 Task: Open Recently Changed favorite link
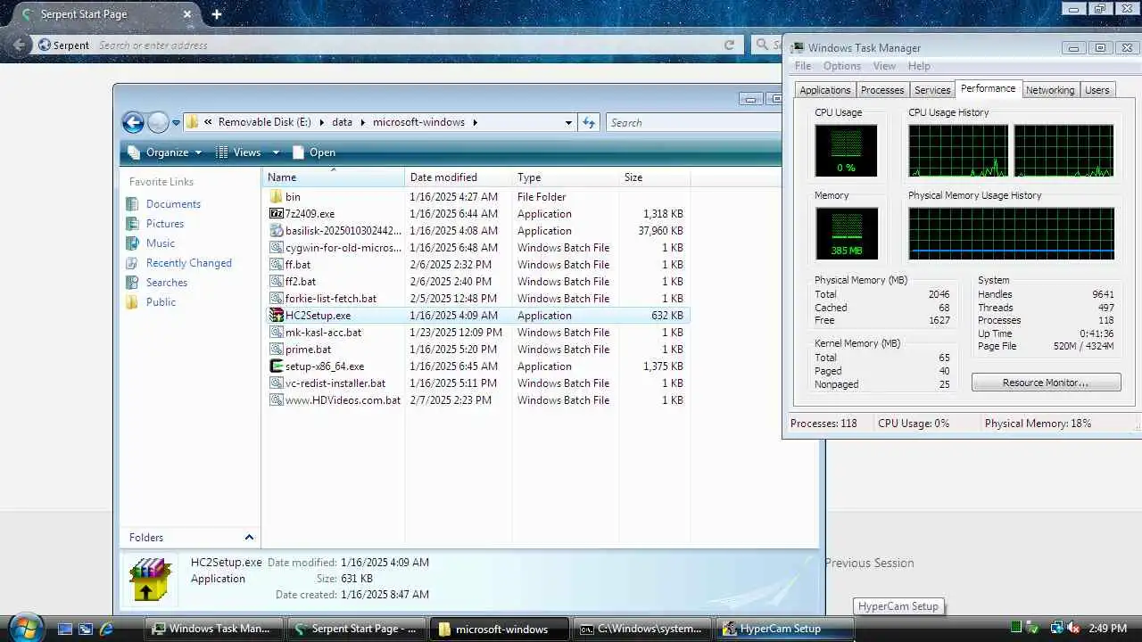click(189, 263)
